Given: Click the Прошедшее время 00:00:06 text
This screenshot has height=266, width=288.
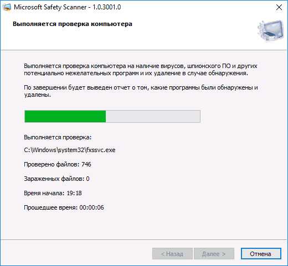Looking at the screenshot, I should click(64, 207).
